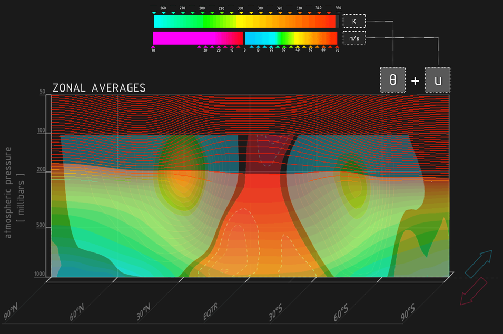The image size is (503, 334).
Task: Click the magenta westward wind colorbar
Action: point(198,38)
